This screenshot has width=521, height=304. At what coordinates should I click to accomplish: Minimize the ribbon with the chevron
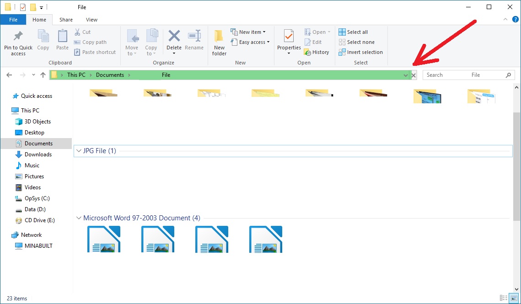(x=505, y=19)
